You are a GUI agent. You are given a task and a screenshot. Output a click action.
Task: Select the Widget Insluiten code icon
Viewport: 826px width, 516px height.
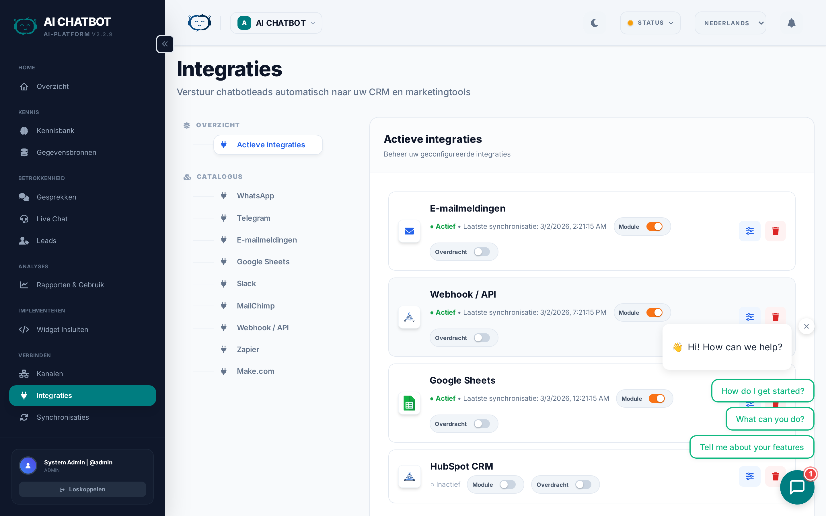[x=24, y=329]
